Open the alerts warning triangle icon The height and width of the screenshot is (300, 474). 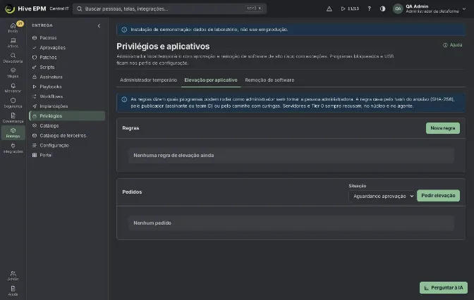click(x=329, y=8)
